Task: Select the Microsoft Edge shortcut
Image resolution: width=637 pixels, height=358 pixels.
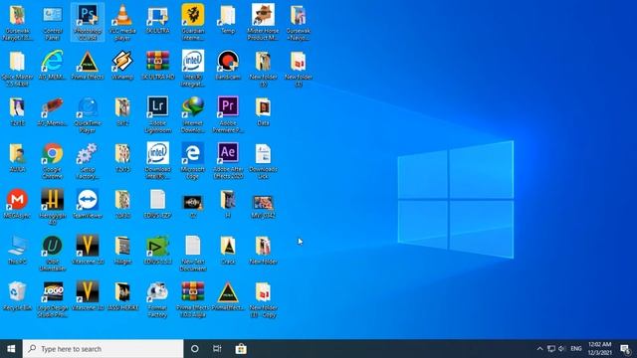Action: click(x=192, y=161)
